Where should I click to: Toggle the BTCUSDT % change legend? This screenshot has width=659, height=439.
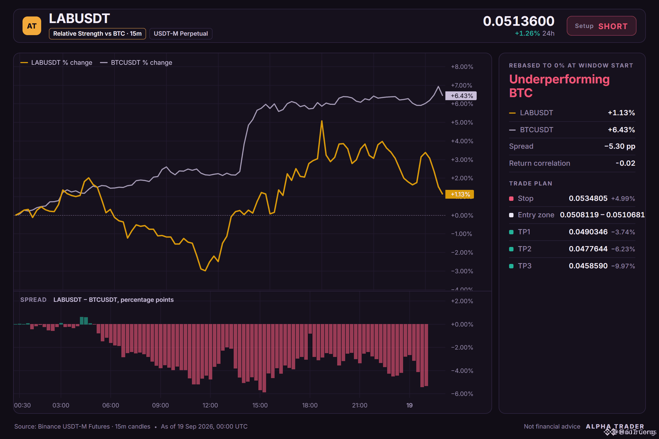coord(136,63)
